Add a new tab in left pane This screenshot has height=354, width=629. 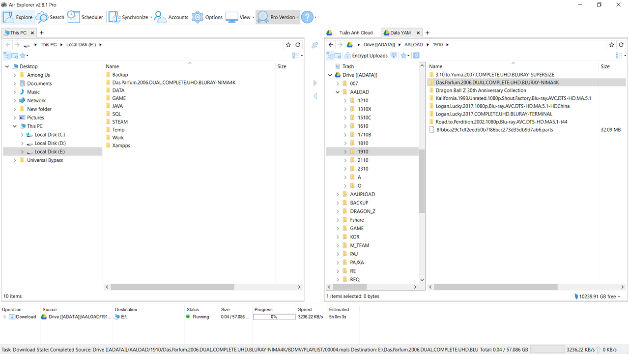pyautogui.click(x=42, y=33)
